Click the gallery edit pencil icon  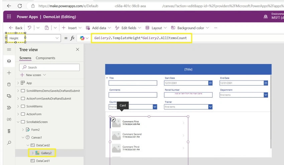coord(113,120)
